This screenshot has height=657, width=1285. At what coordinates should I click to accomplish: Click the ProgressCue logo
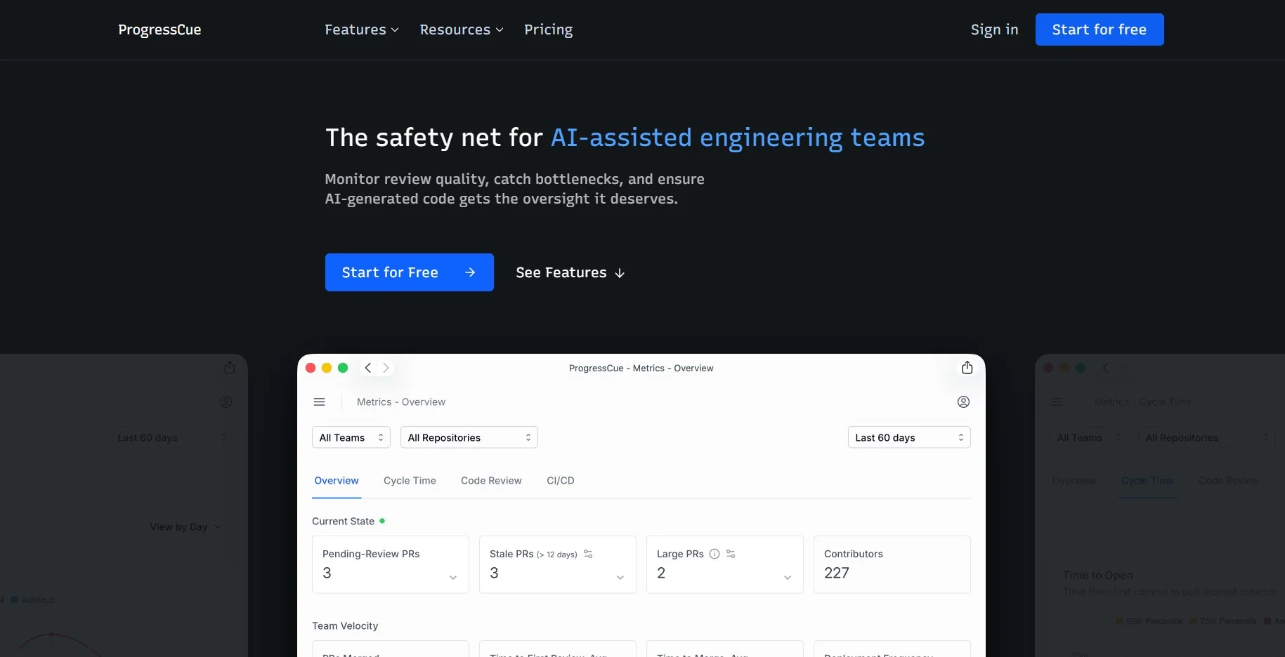(159, 29)
